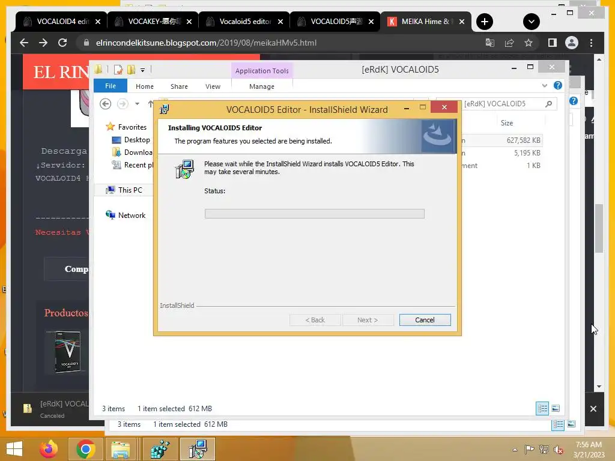Open the View ribbon tab
The width and height of the screenshot is (615, 461).
pos(213,86)
